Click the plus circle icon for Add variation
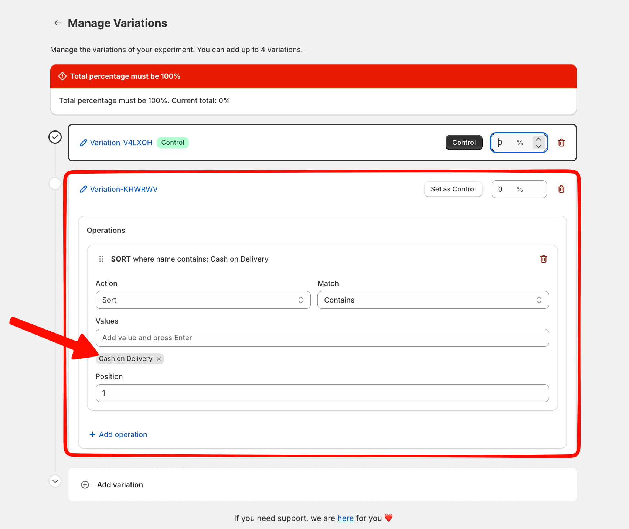Screen dimensions: 629x529 (85, 485)
